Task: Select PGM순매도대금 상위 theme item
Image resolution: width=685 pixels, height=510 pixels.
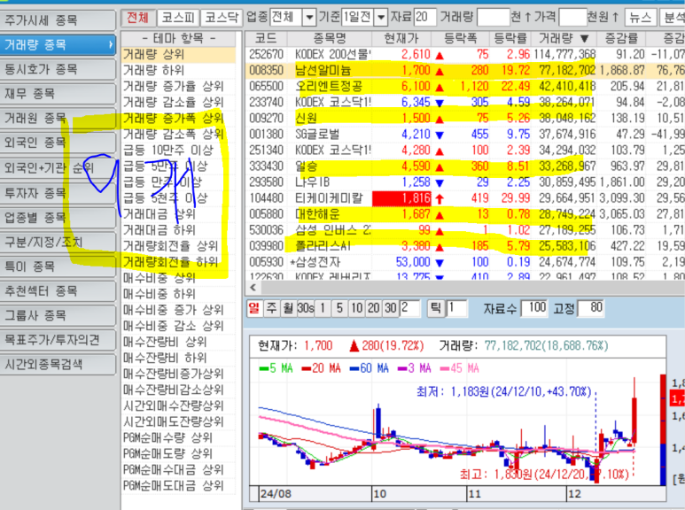Action: click(x=178, y=485)
